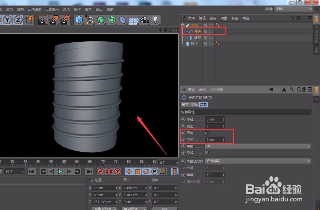Toggle the rotation keyframe icon
Image resolution: width=320 pixels, height=210 pixels.
point(146,172)
